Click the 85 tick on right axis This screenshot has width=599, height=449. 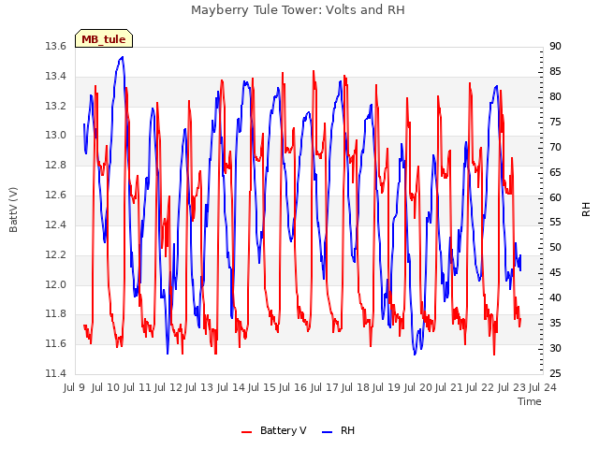click(555, 71)
